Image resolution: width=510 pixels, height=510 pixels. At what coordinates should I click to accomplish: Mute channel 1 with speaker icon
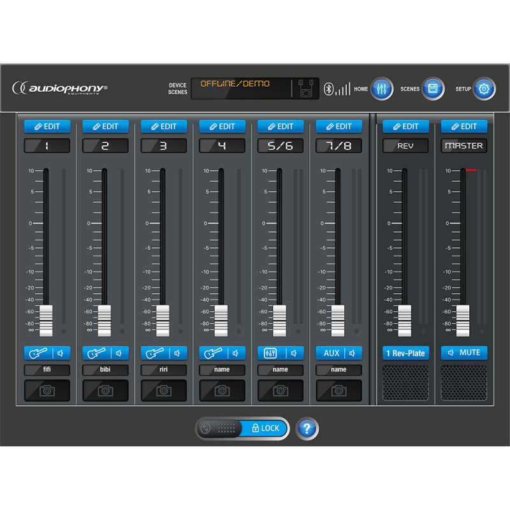click(x=61, y=353)
